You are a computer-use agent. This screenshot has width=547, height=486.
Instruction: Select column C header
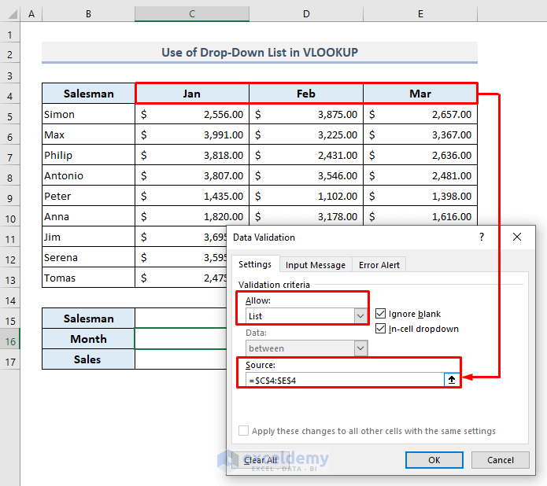click(192, 14)
